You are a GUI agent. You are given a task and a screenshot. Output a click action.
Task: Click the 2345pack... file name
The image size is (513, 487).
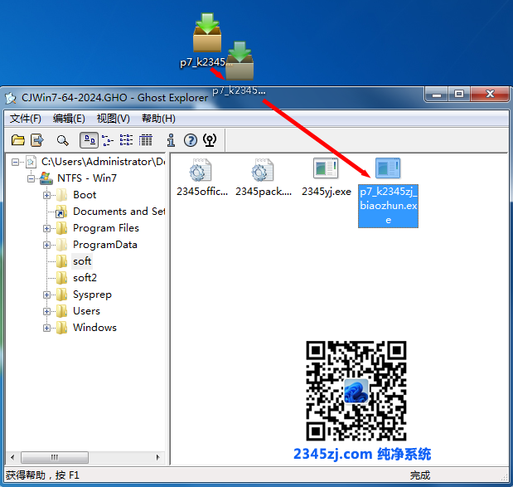coord(264,192)
